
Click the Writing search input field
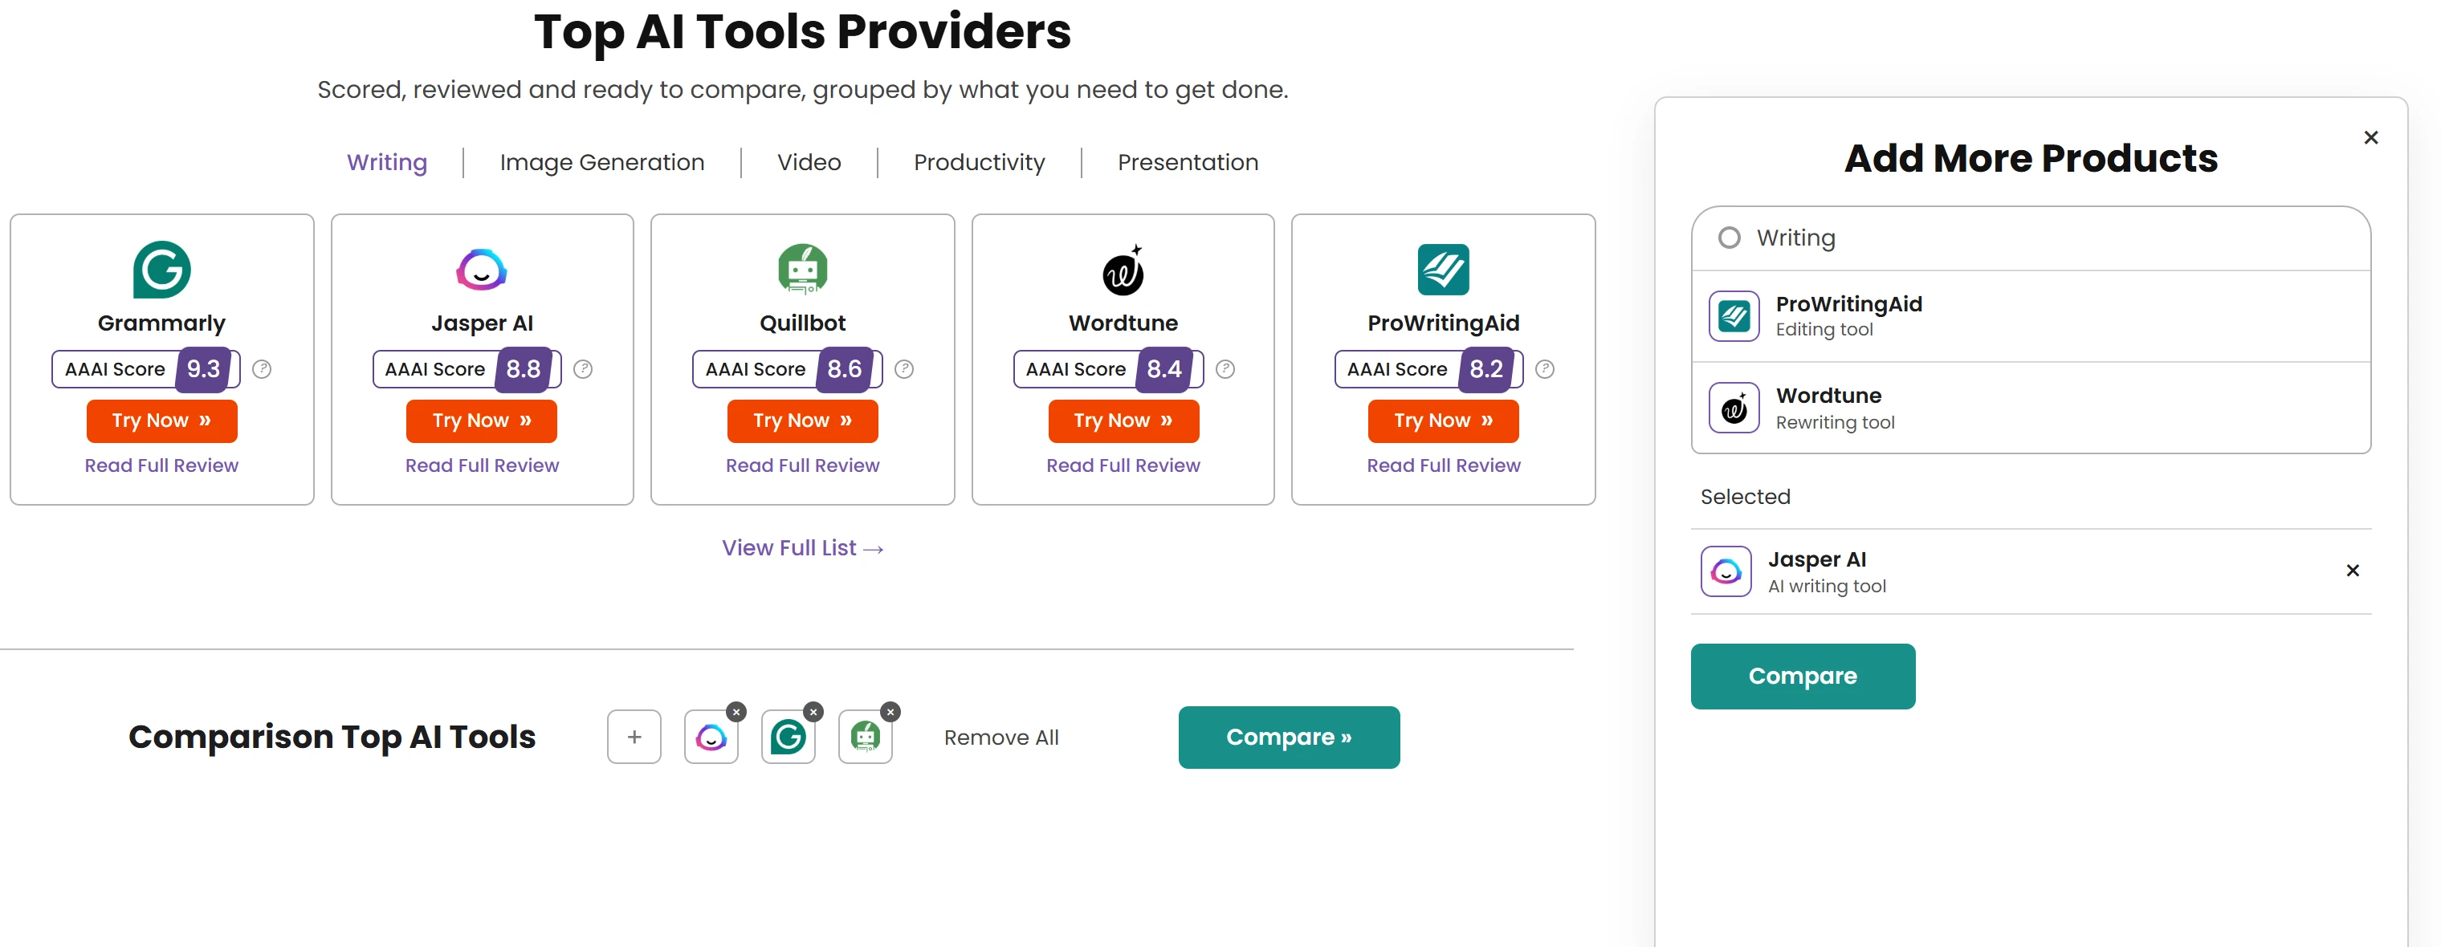[x=2031, y=238]
